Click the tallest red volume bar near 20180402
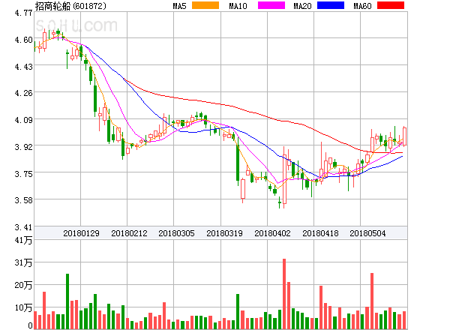The height and width of the screenshot is (330, 450). 284,294
